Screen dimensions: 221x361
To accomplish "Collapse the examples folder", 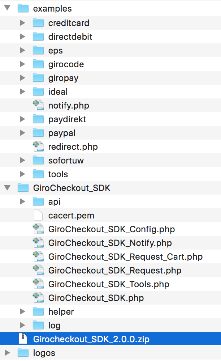I will click(7, 8).
